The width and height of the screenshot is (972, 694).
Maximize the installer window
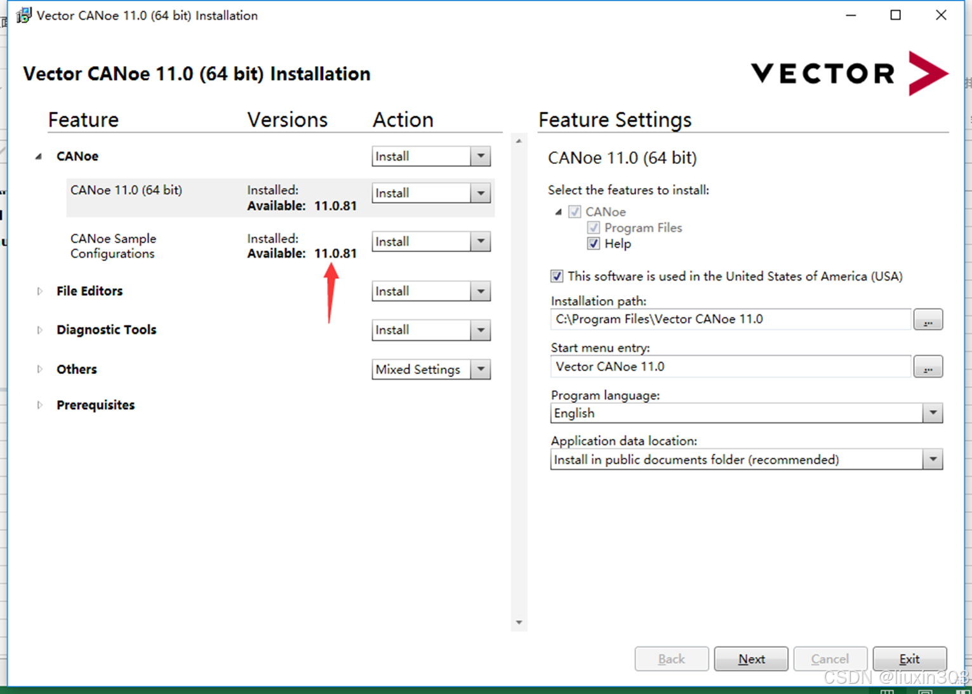coord(896,15)
